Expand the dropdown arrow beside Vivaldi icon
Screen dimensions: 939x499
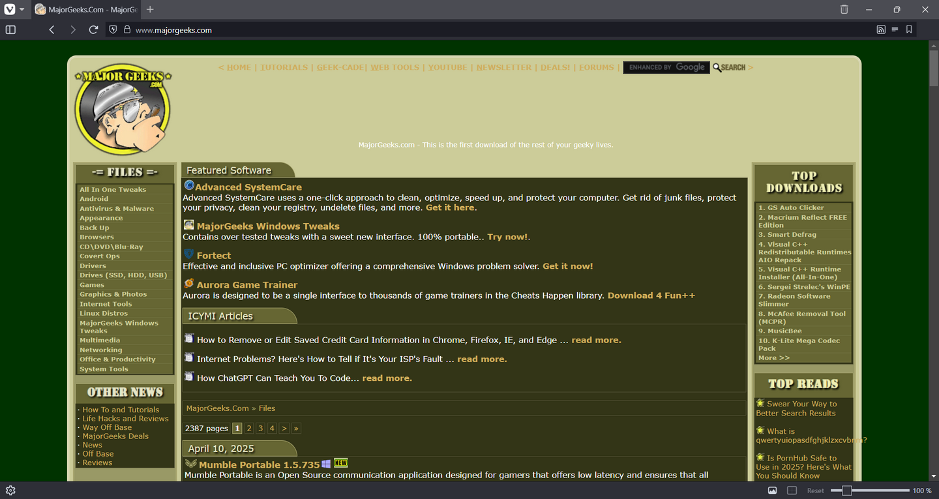tap(22, 9)
